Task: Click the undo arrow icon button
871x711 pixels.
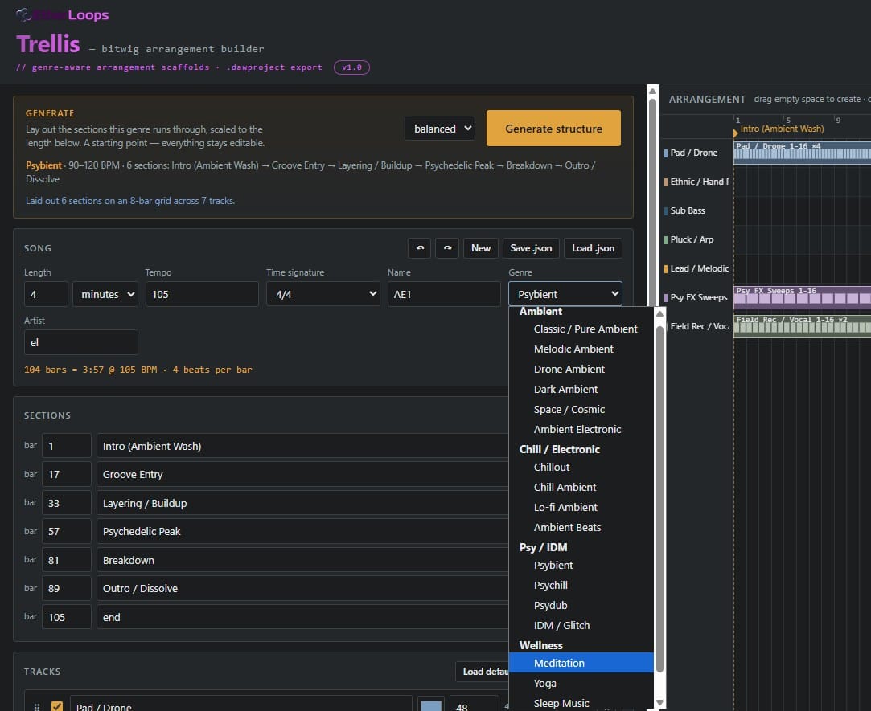Action: pyautogui.click(x=419, y=248)
